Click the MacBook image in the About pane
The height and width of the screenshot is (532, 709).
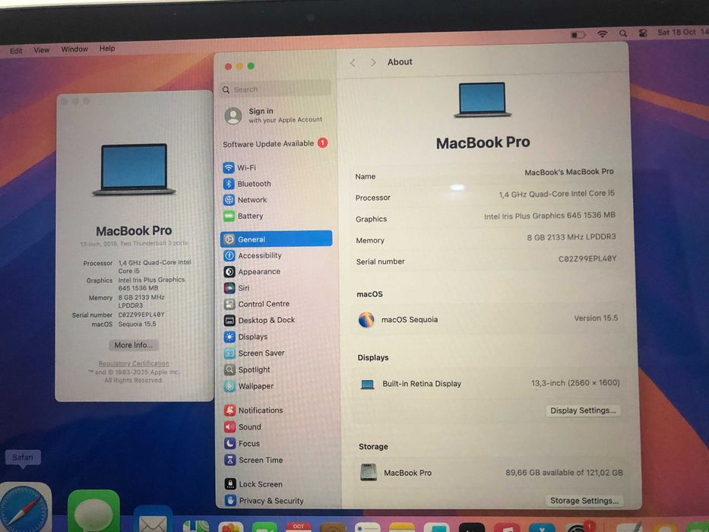(483, 100)
